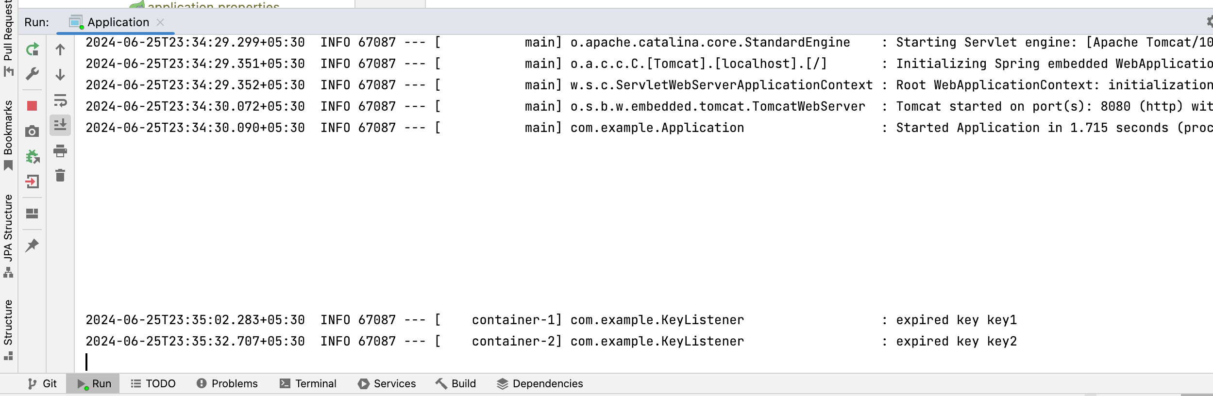Clear all console output with trash icon
This screenshot has width=1213, height=396.
(60, 175)
